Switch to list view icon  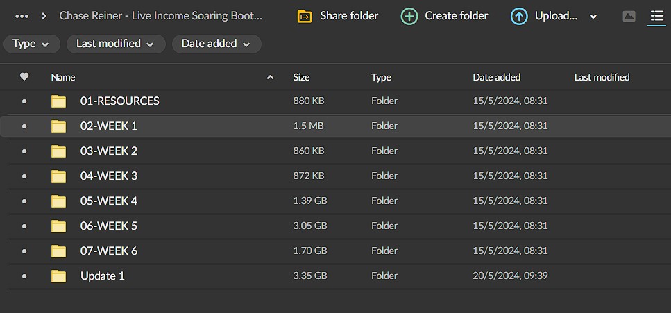pos(656,16)
